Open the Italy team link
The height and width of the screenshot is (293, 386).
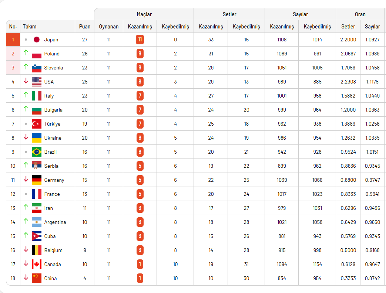pyautogui.click(x=49, y=96)
